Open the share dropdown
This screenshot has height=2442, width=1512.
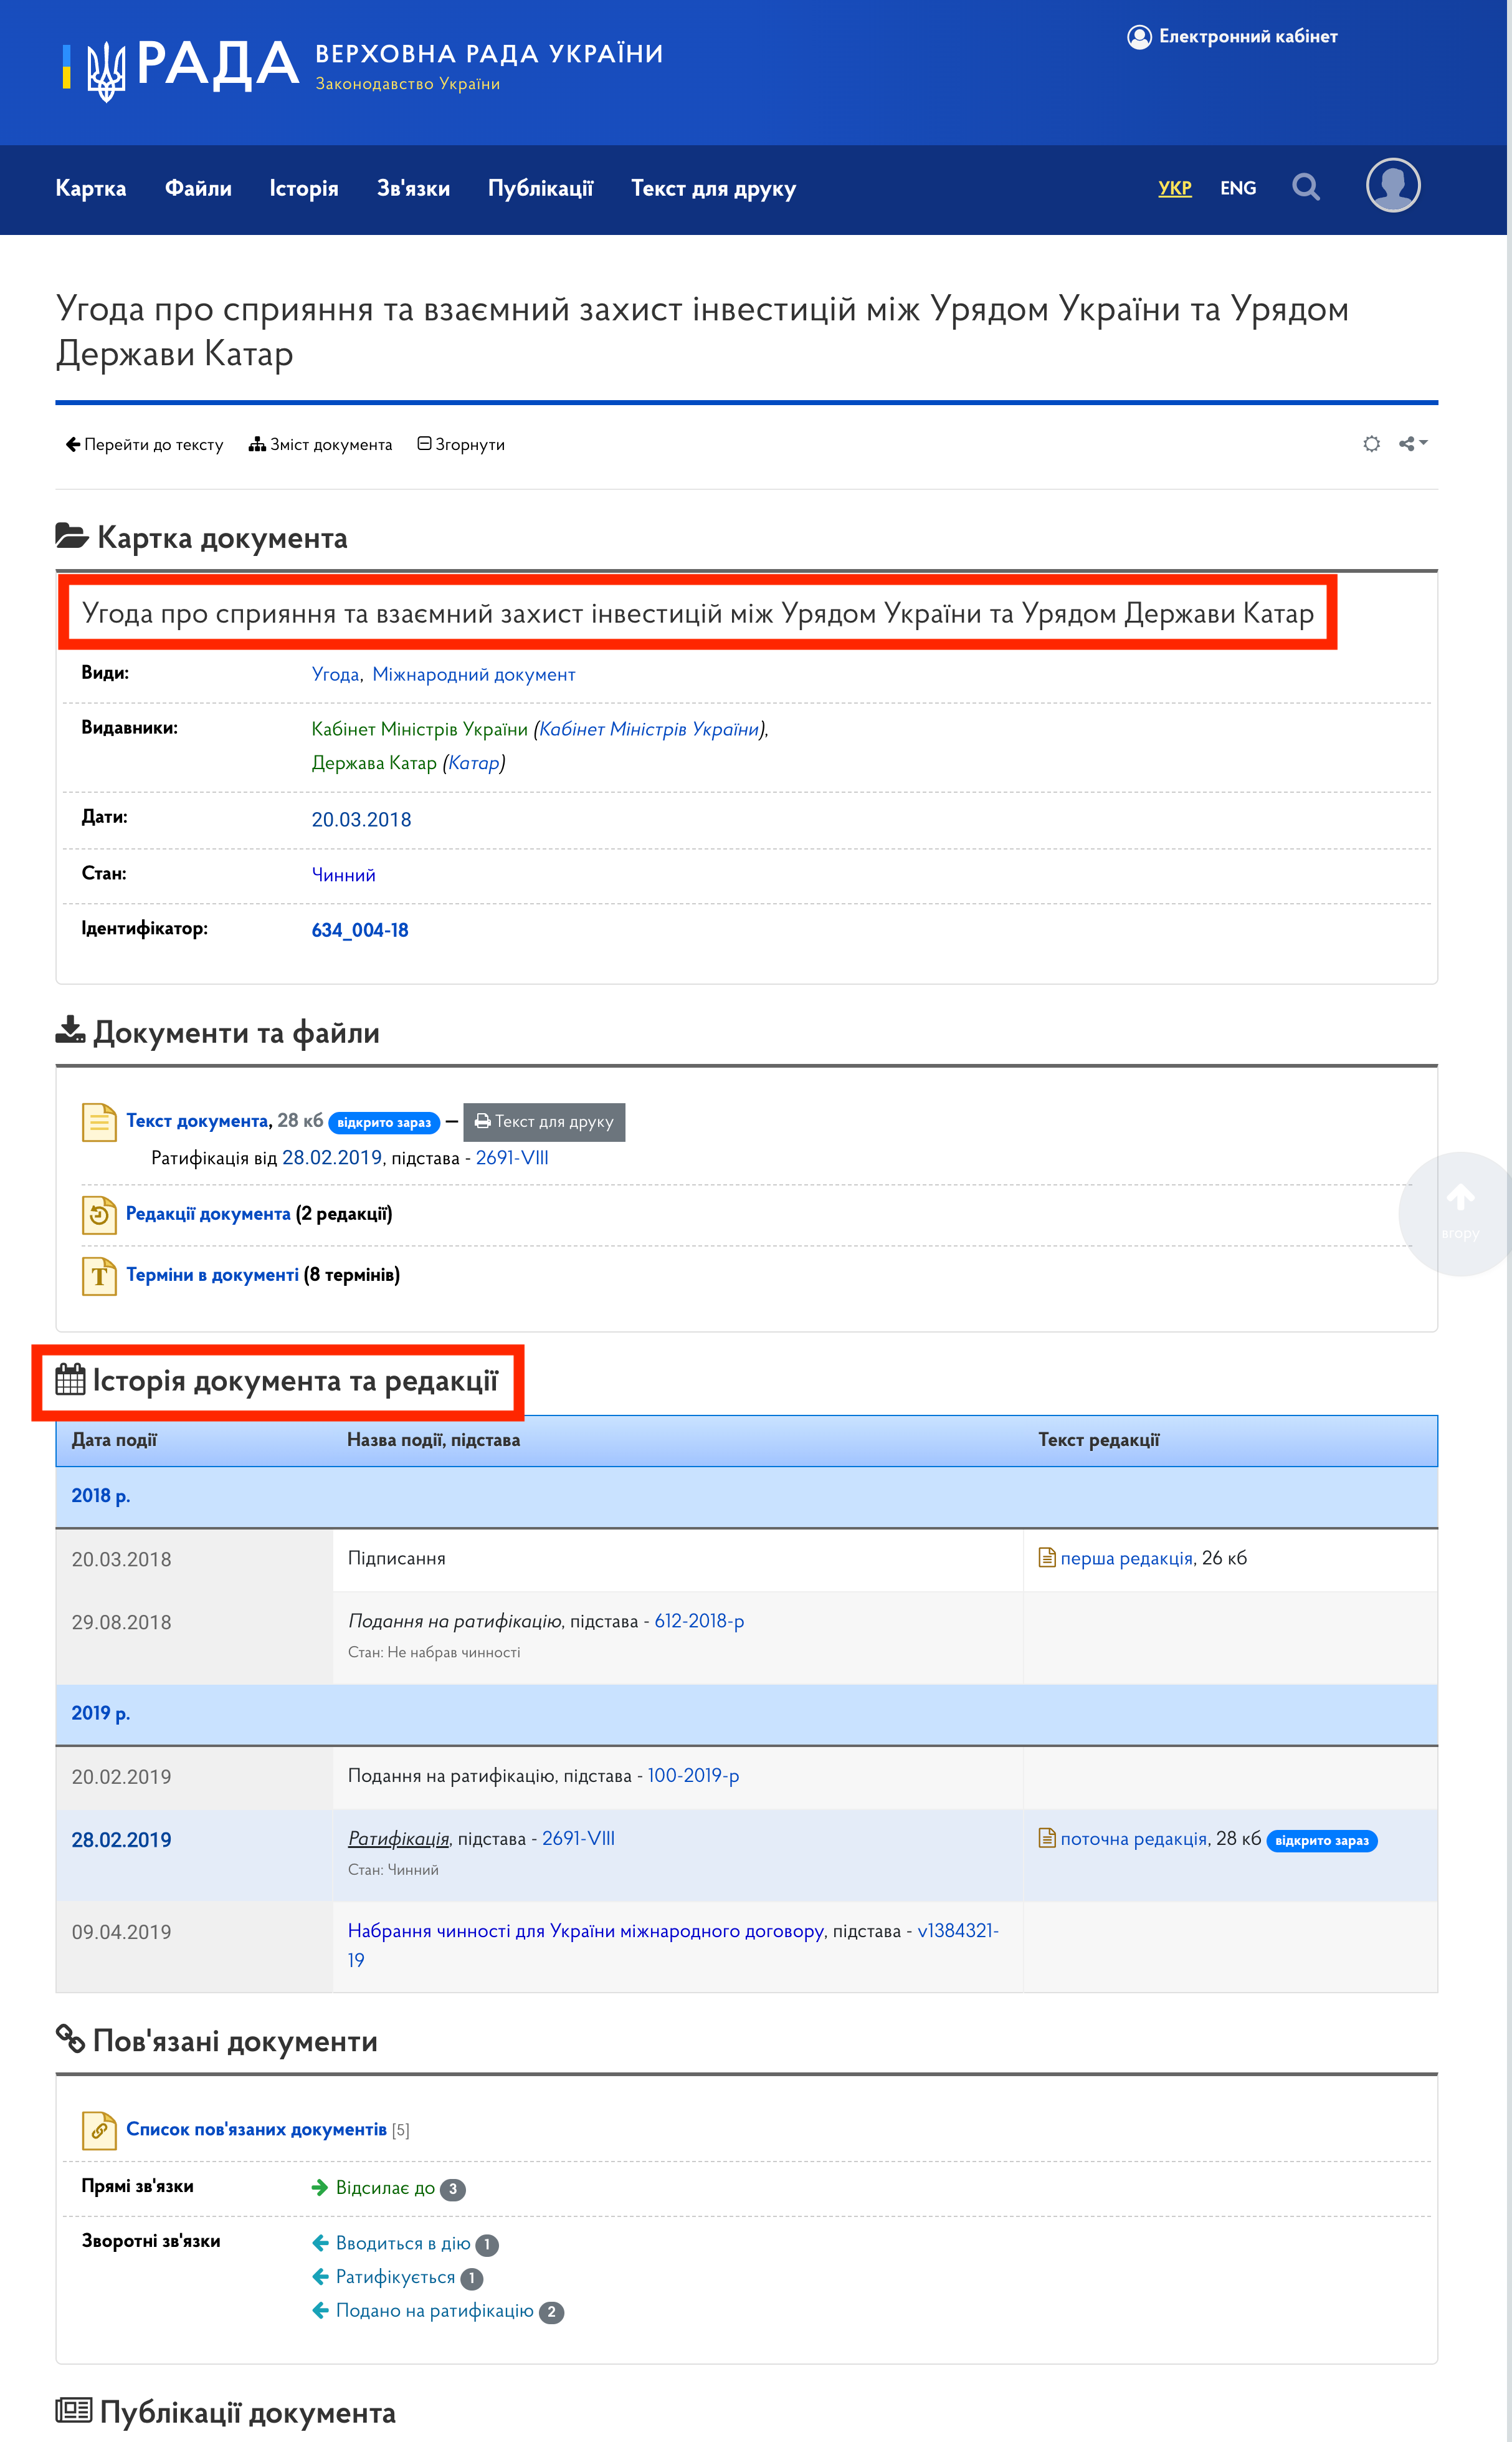click(1413, 443)
